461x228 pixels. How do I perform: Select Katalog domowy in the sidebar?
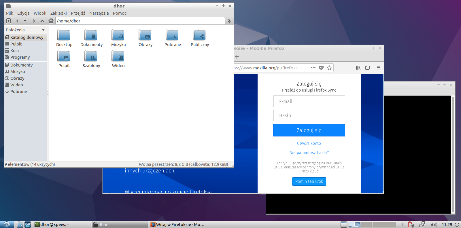(26, 37)
